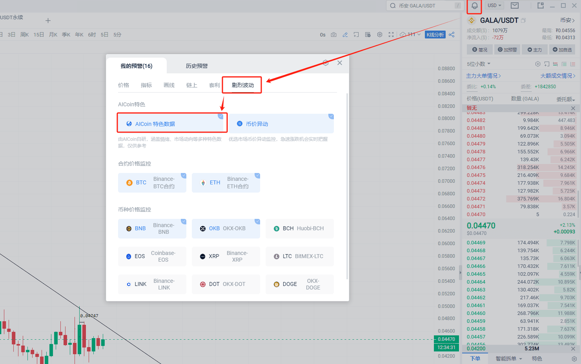Open the 5位小数 precision dropdown
This screenshot has width=581, height=364.
click(479, 64)
